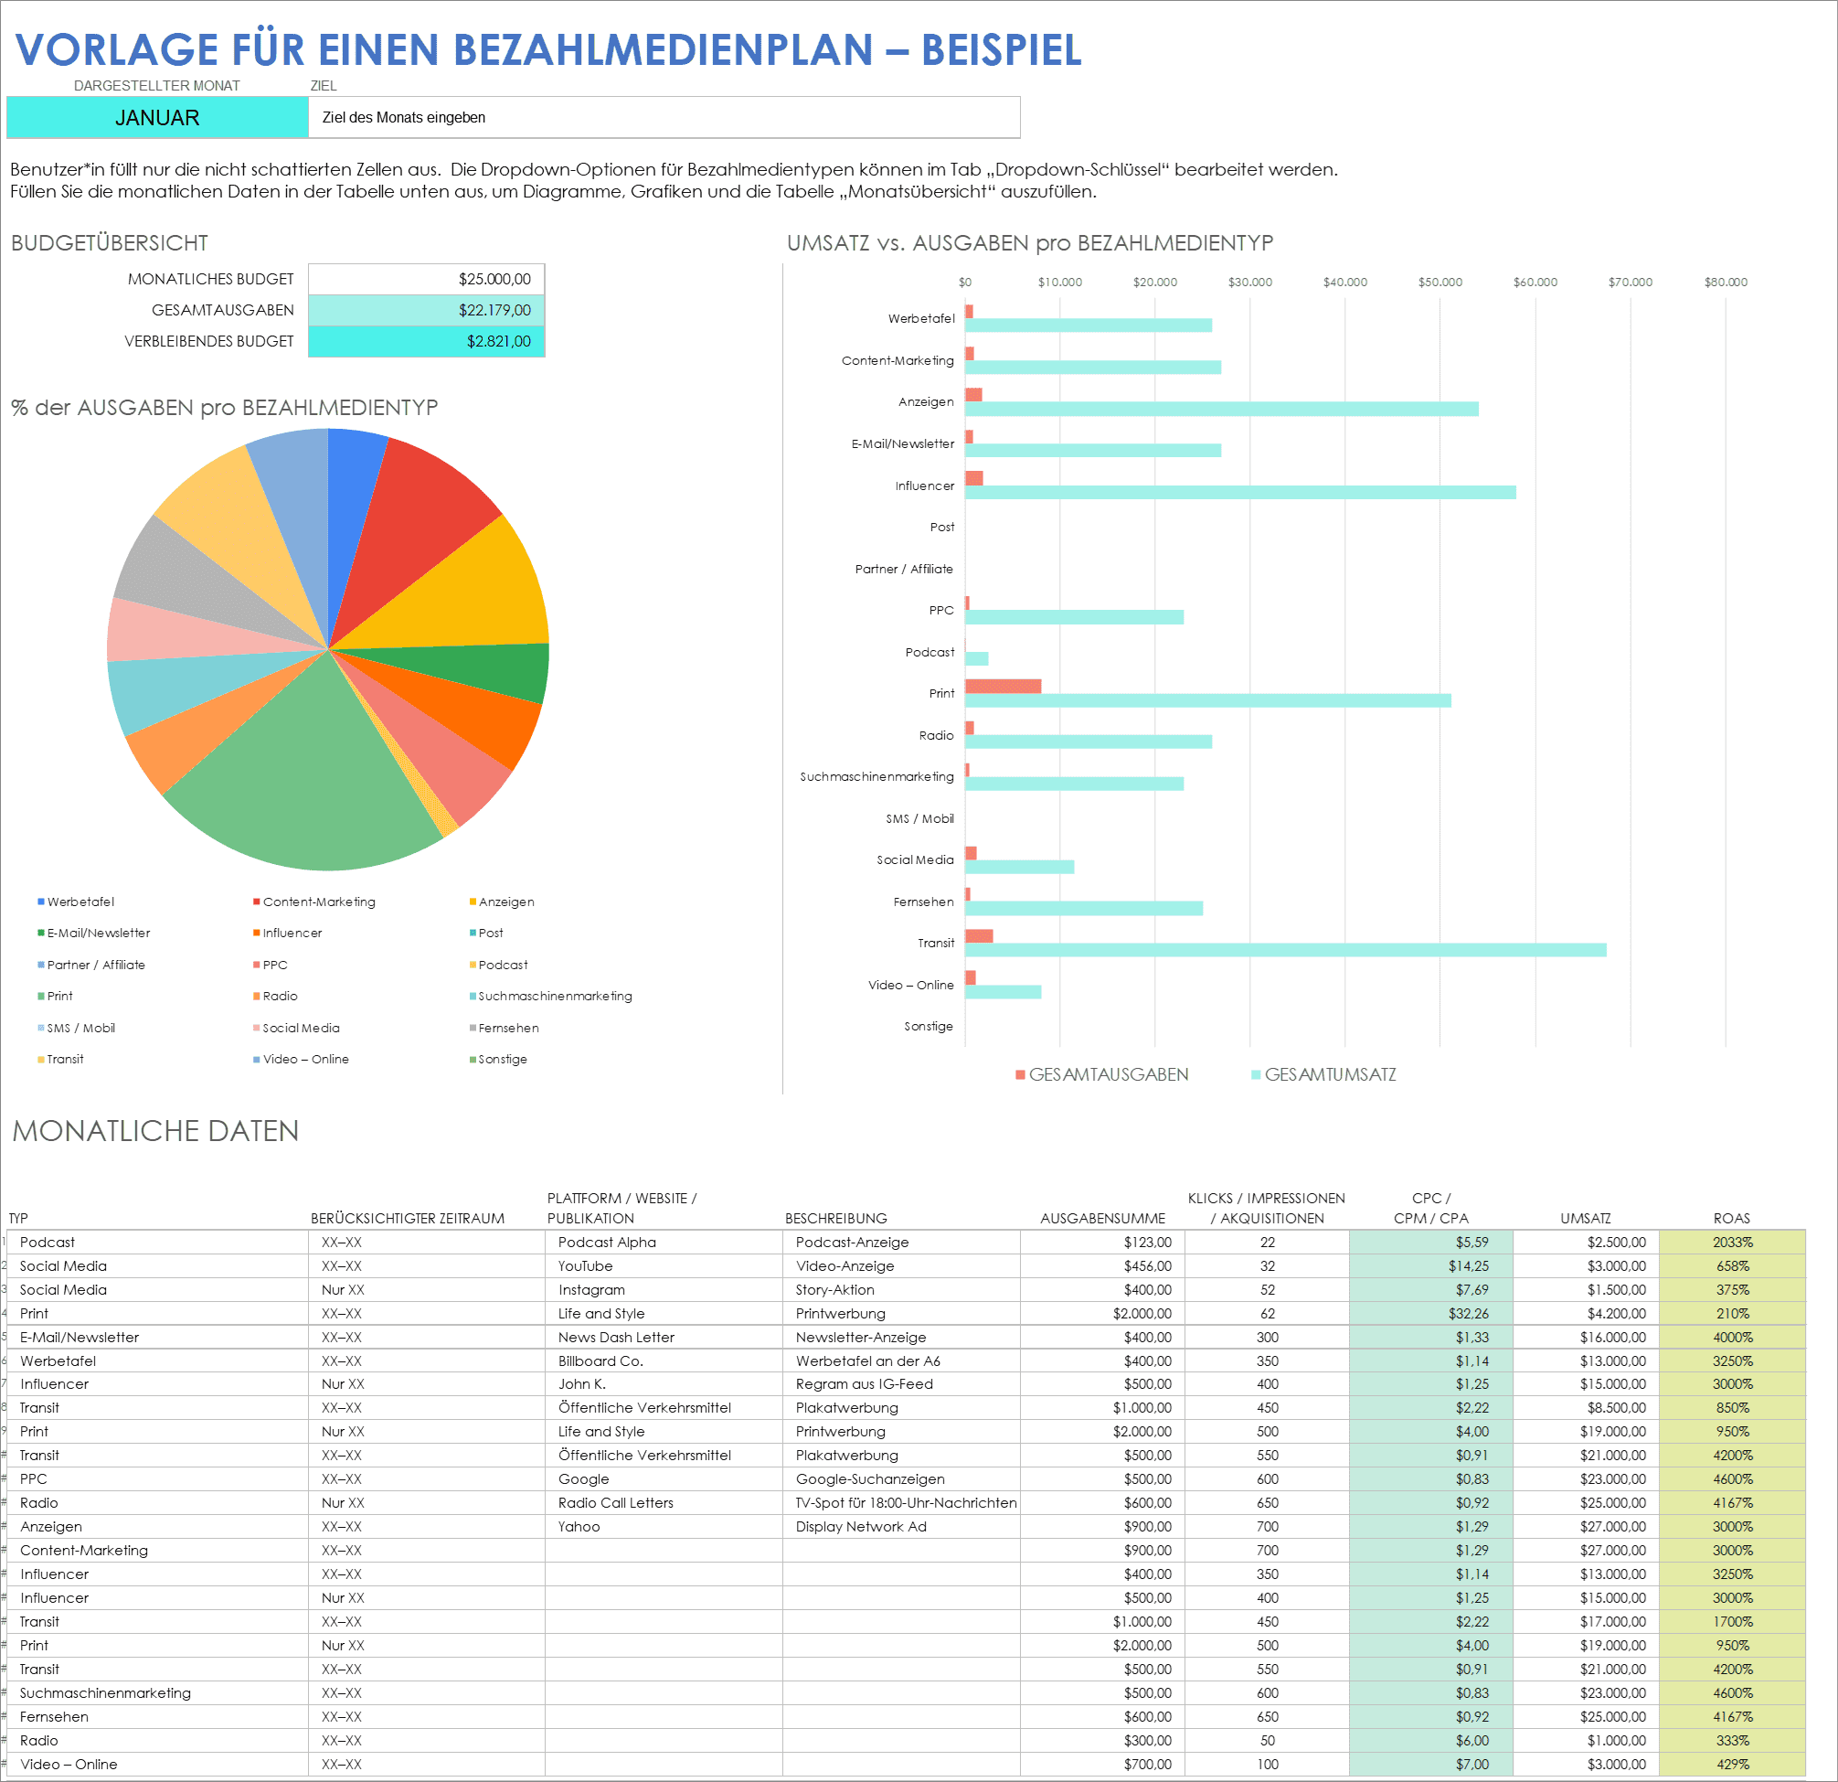Click the remaining budget cell $2.821,00
The image size is (1838, 1782).
point(427,341)
